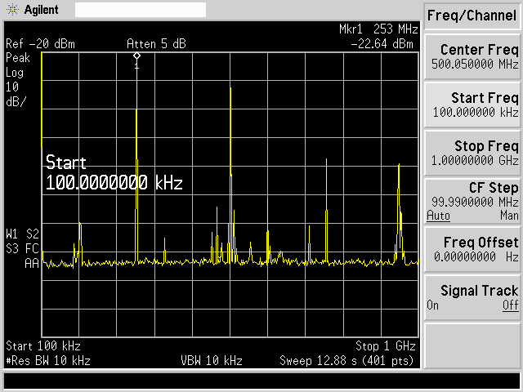Click the 500.050000 MHz center frequency value

coord(475,64)
